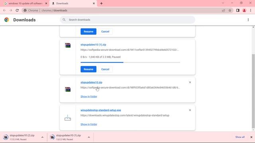
Task: Open a new tab with the plus button
Action: click(x=101, y=4)
